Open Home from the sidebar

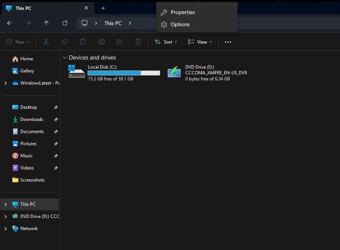point(26,59)
